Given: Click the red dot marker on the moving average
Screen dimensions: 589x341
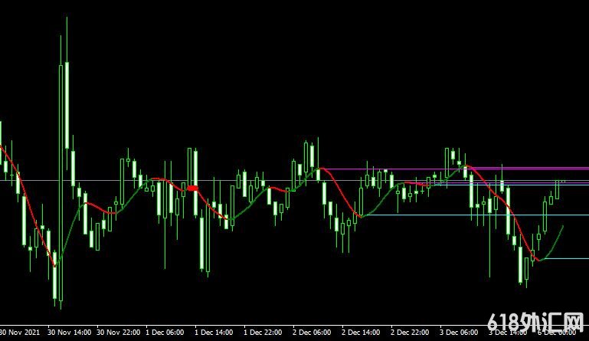Looking at the screenshot, I should (193, 187).
